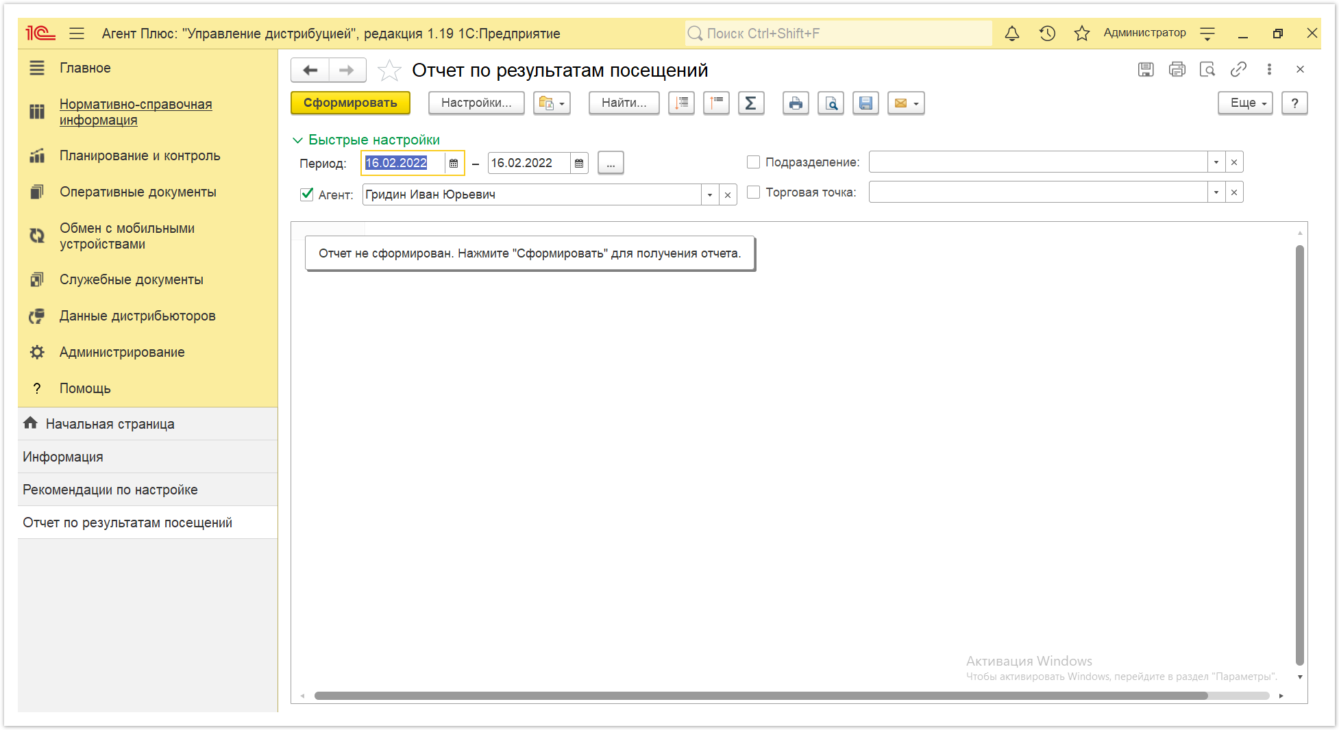Click the Сформировать button

coord(350,103)
